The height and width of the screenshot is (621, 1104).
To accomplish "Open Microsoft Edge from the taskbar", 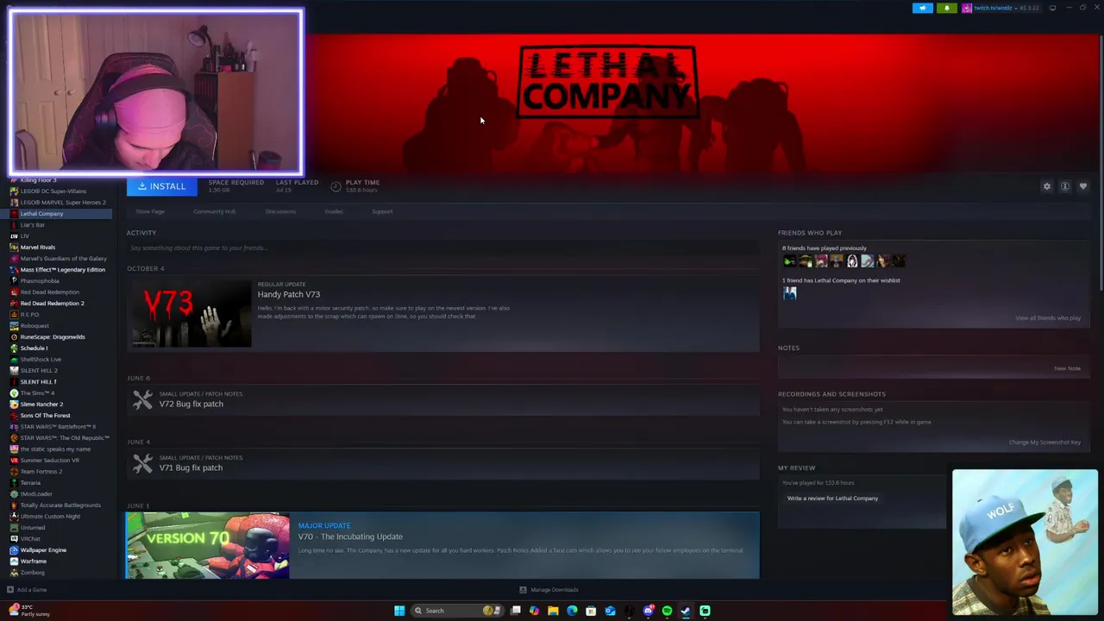I will click(x=572, y=611).
